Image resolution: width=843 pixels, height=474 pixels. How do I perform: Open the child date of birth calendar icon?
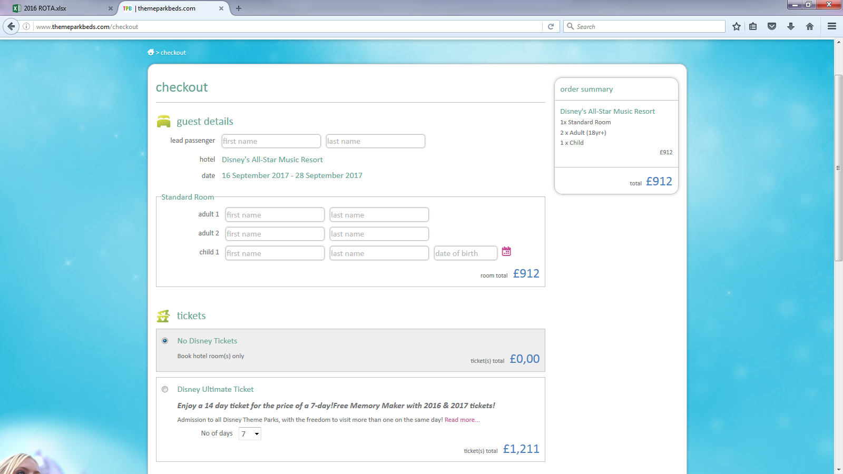[x=506, y=252]
